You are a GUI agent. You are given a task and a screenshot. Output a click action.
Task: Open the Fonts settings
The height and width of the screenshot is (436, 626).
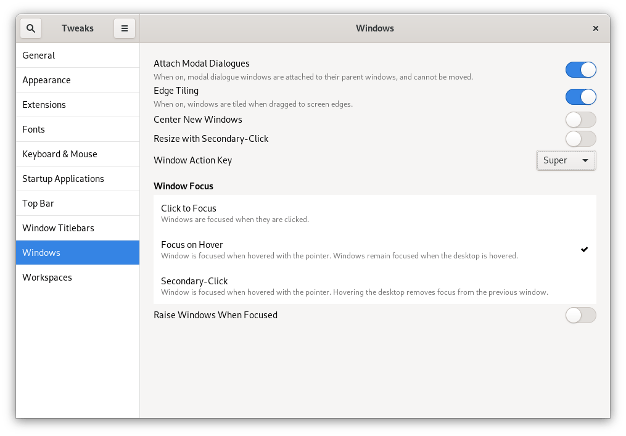[x=78, y=130]
